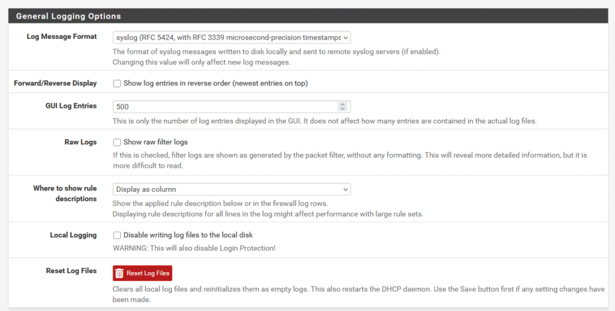
Task: Click the 'Displaying rule descriptions for all lines' note
Action: click(x=268, y=214)
